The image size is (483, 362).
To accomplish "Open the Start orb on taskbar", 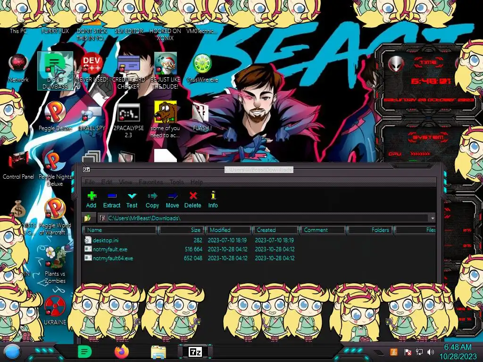I will click(x=12, y=352).
